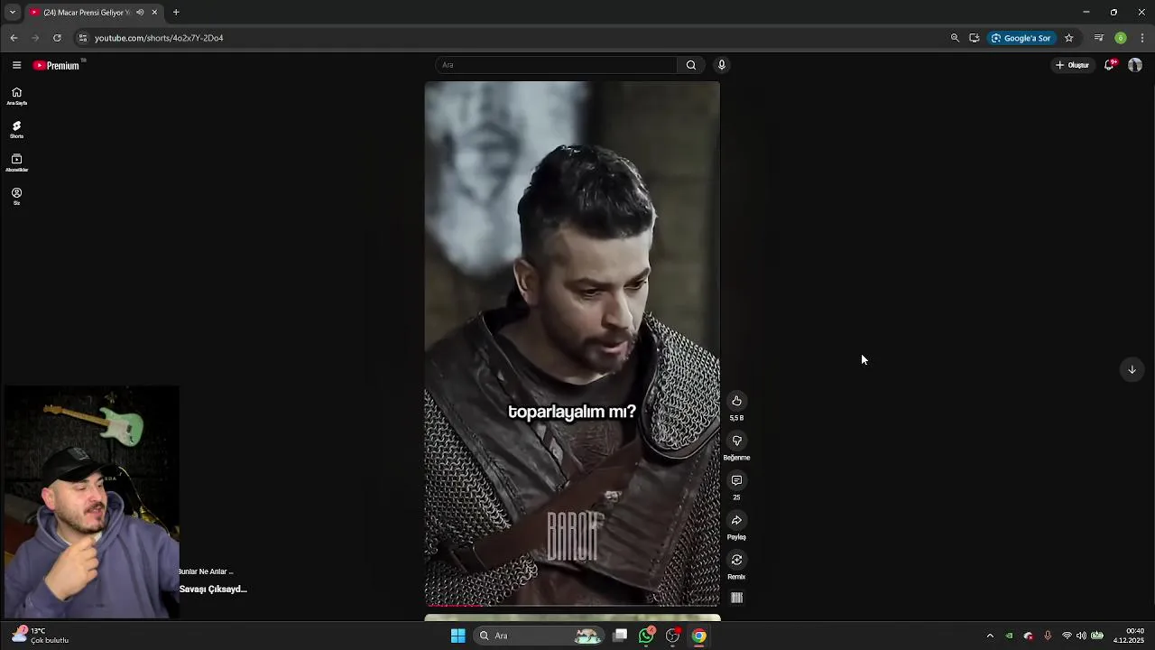
Task: Click the next short preview below
Action: tap(572, 618)
